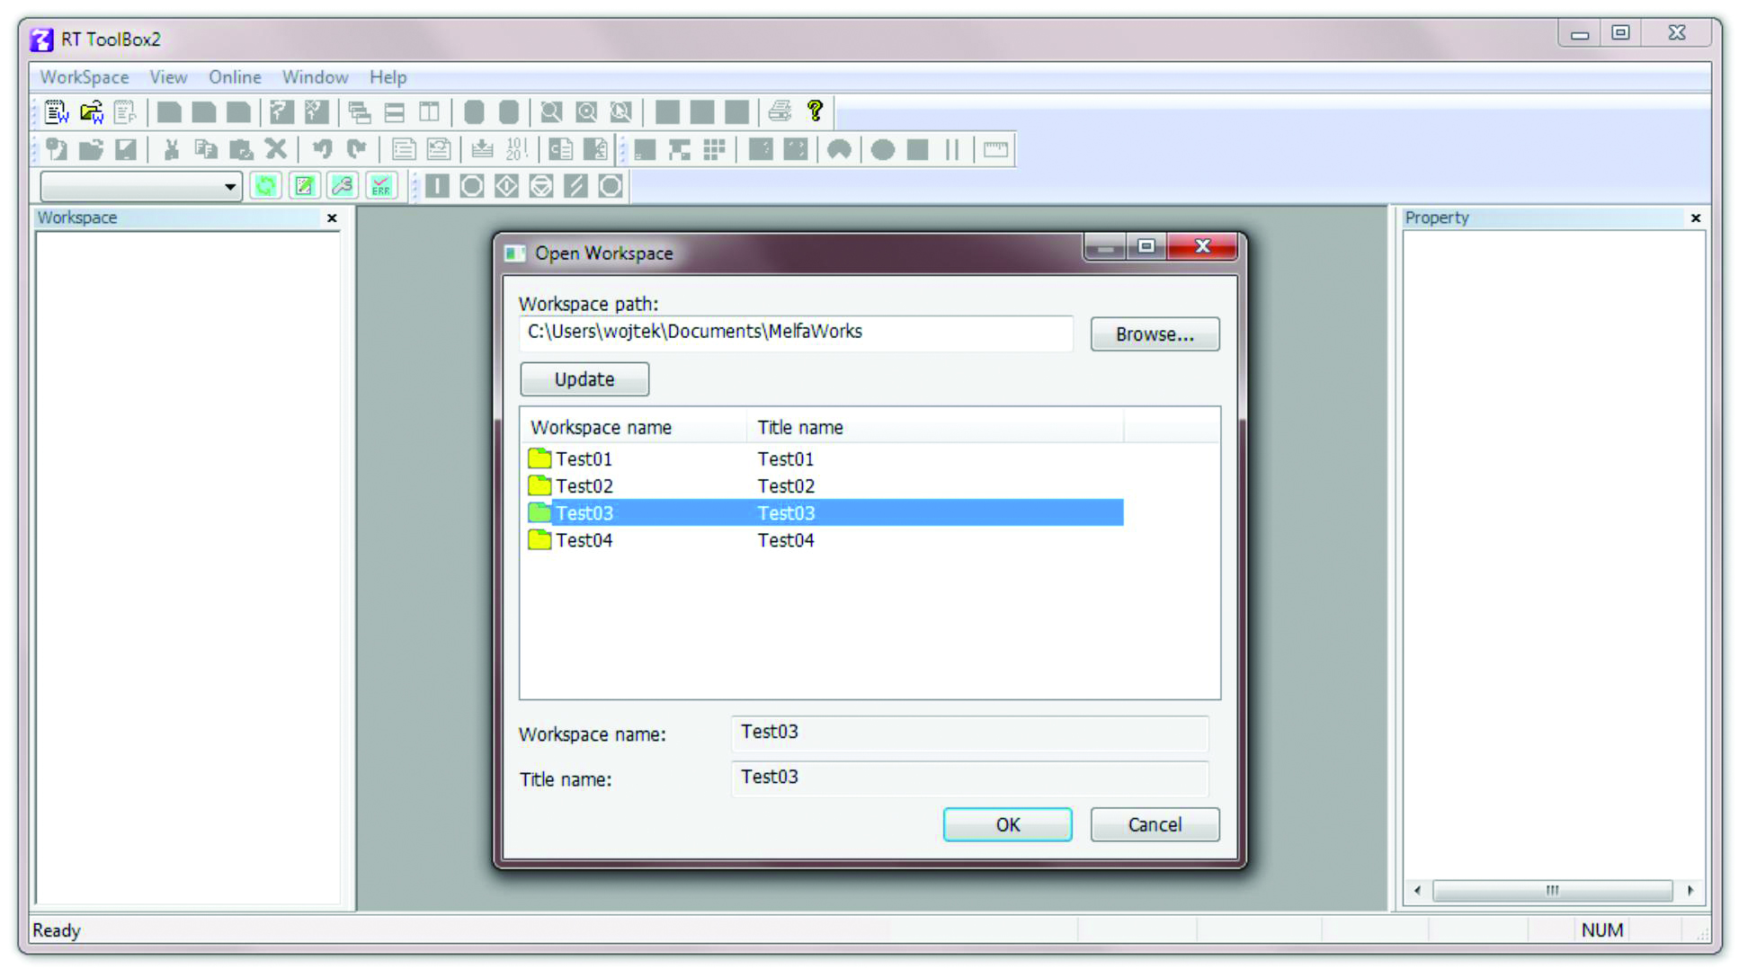Click the Property panel horizontal scrollbar thumb
This screenshot has height=969, width=1748.
pos(1552,891)
